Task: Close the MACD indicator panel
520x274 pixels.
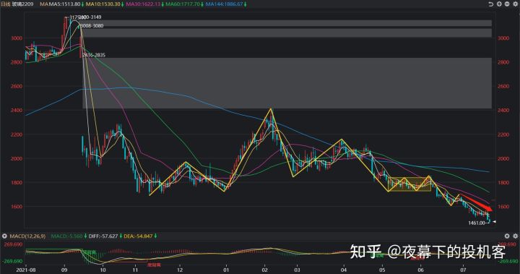Action: pos(507,236)
